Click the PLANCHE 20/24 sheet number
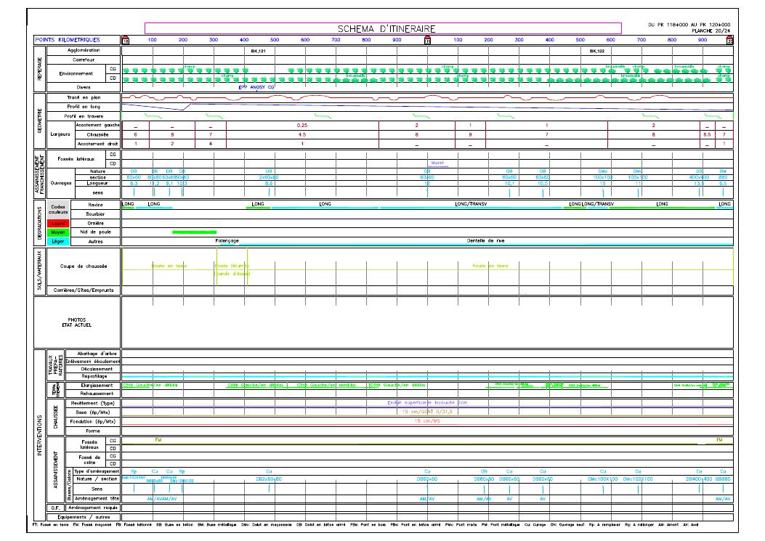This screenshot has width=765, height=541. pyautogui.click(x=711, y=32)
